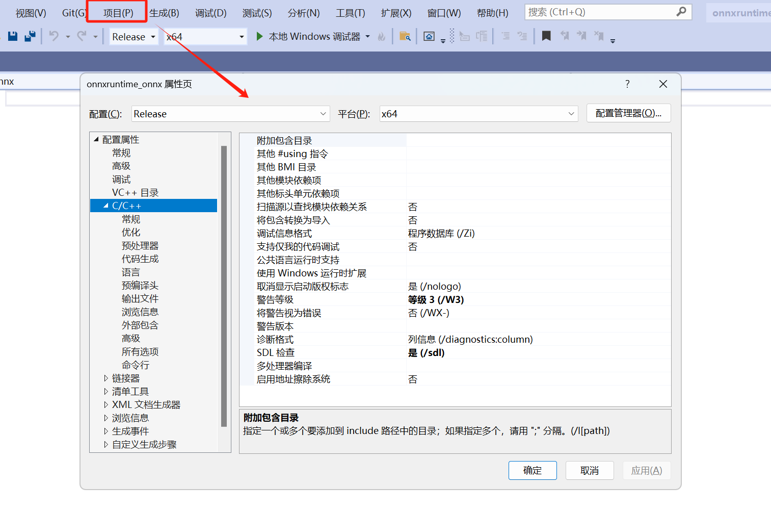Click the Save icon in the toolbar
The height and width of the screenshot is (511, 771).
click(13, 36)
